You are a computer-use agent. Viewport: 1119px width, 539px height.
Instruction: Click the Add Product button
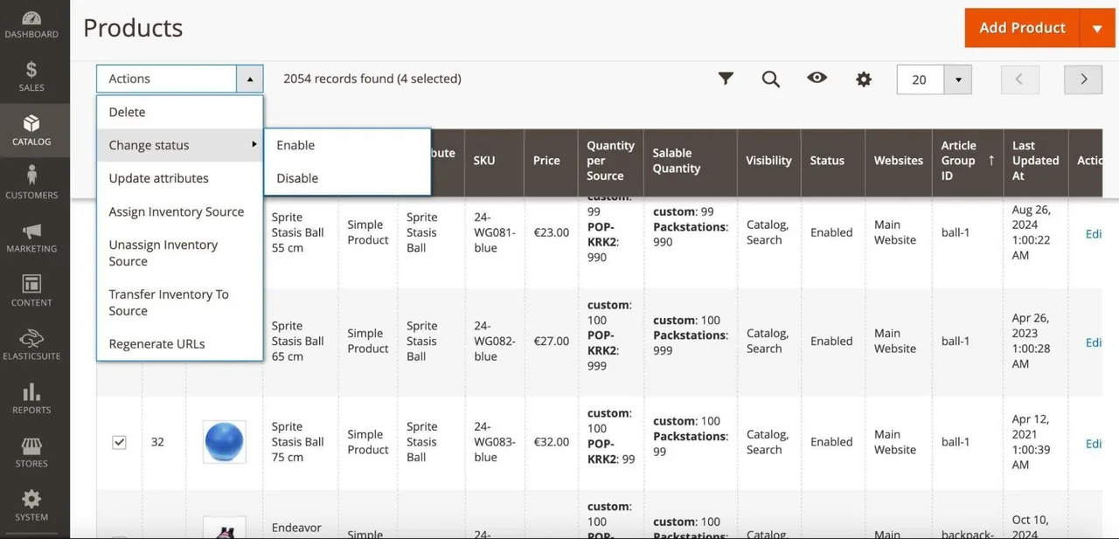[x=1022, y=28]
